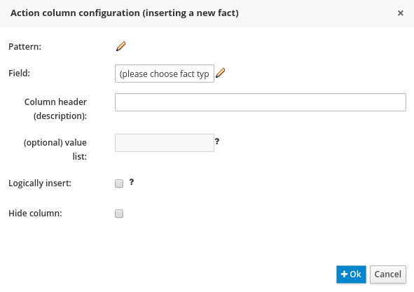
Task: Click the dialog title 'Action column configuration'
Action: click(75, 13)
